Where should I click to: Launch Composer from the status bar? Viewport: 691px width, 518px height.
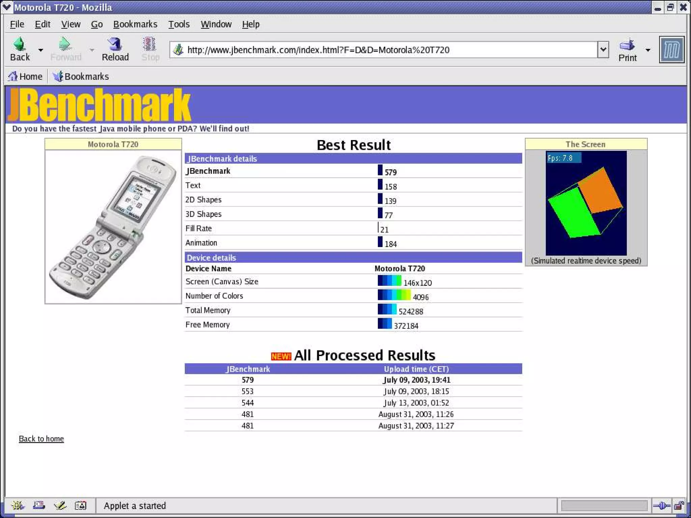(x=60, y=505)
